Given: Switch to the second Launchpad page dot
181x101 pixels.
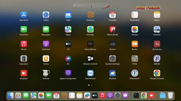Looking at the screenshot, I should coord(92,85).
